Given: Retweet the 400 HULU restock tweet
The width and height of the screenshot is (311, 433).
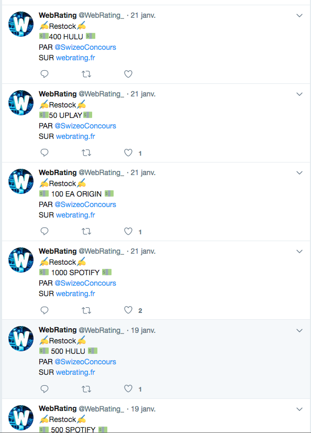Looking at the screenshot, I should (x=86, y=74).
